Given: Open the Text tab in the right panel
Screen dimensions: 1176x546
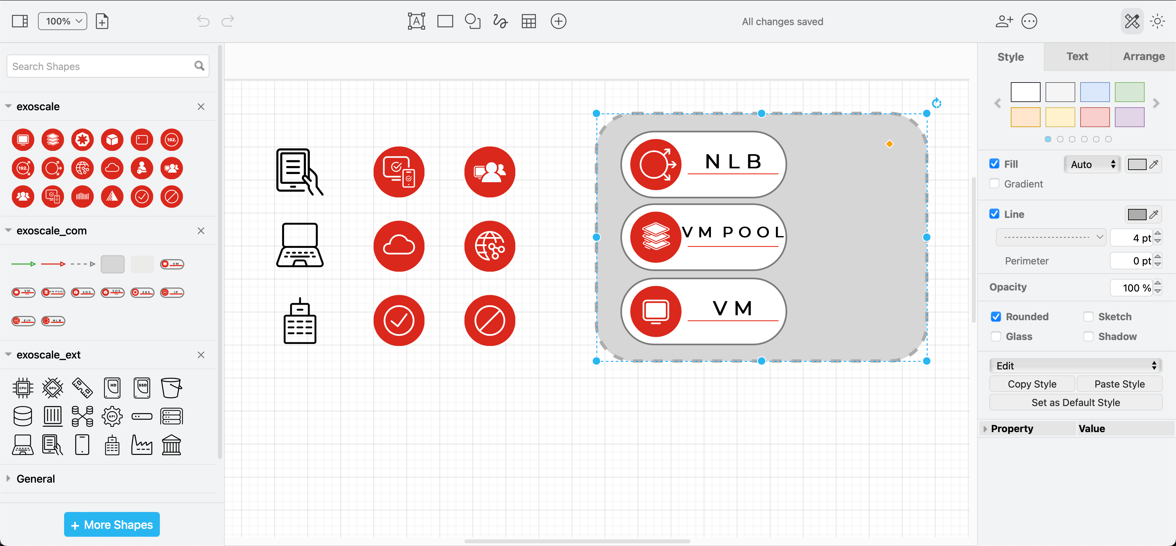Looking at the screenshot, I should (x=1077, y=56).
